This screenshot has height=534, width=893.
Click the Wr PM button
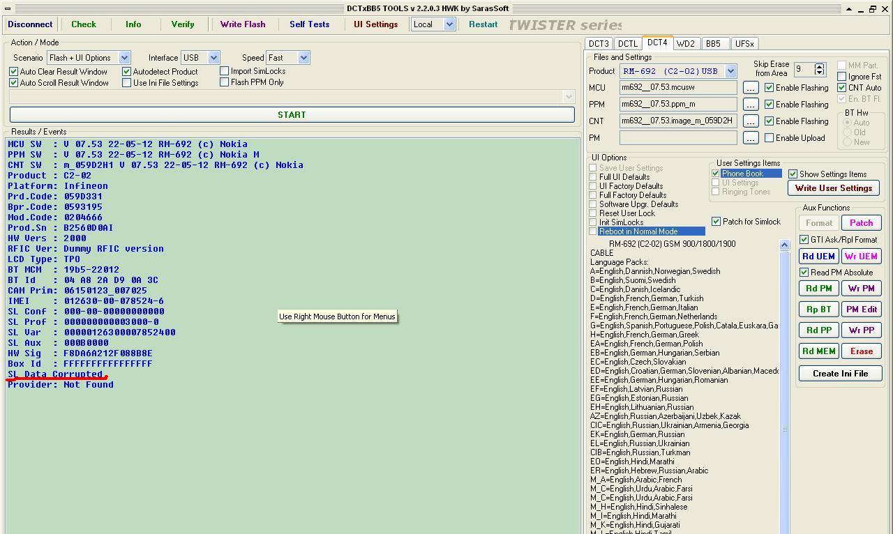coord(861,289)
